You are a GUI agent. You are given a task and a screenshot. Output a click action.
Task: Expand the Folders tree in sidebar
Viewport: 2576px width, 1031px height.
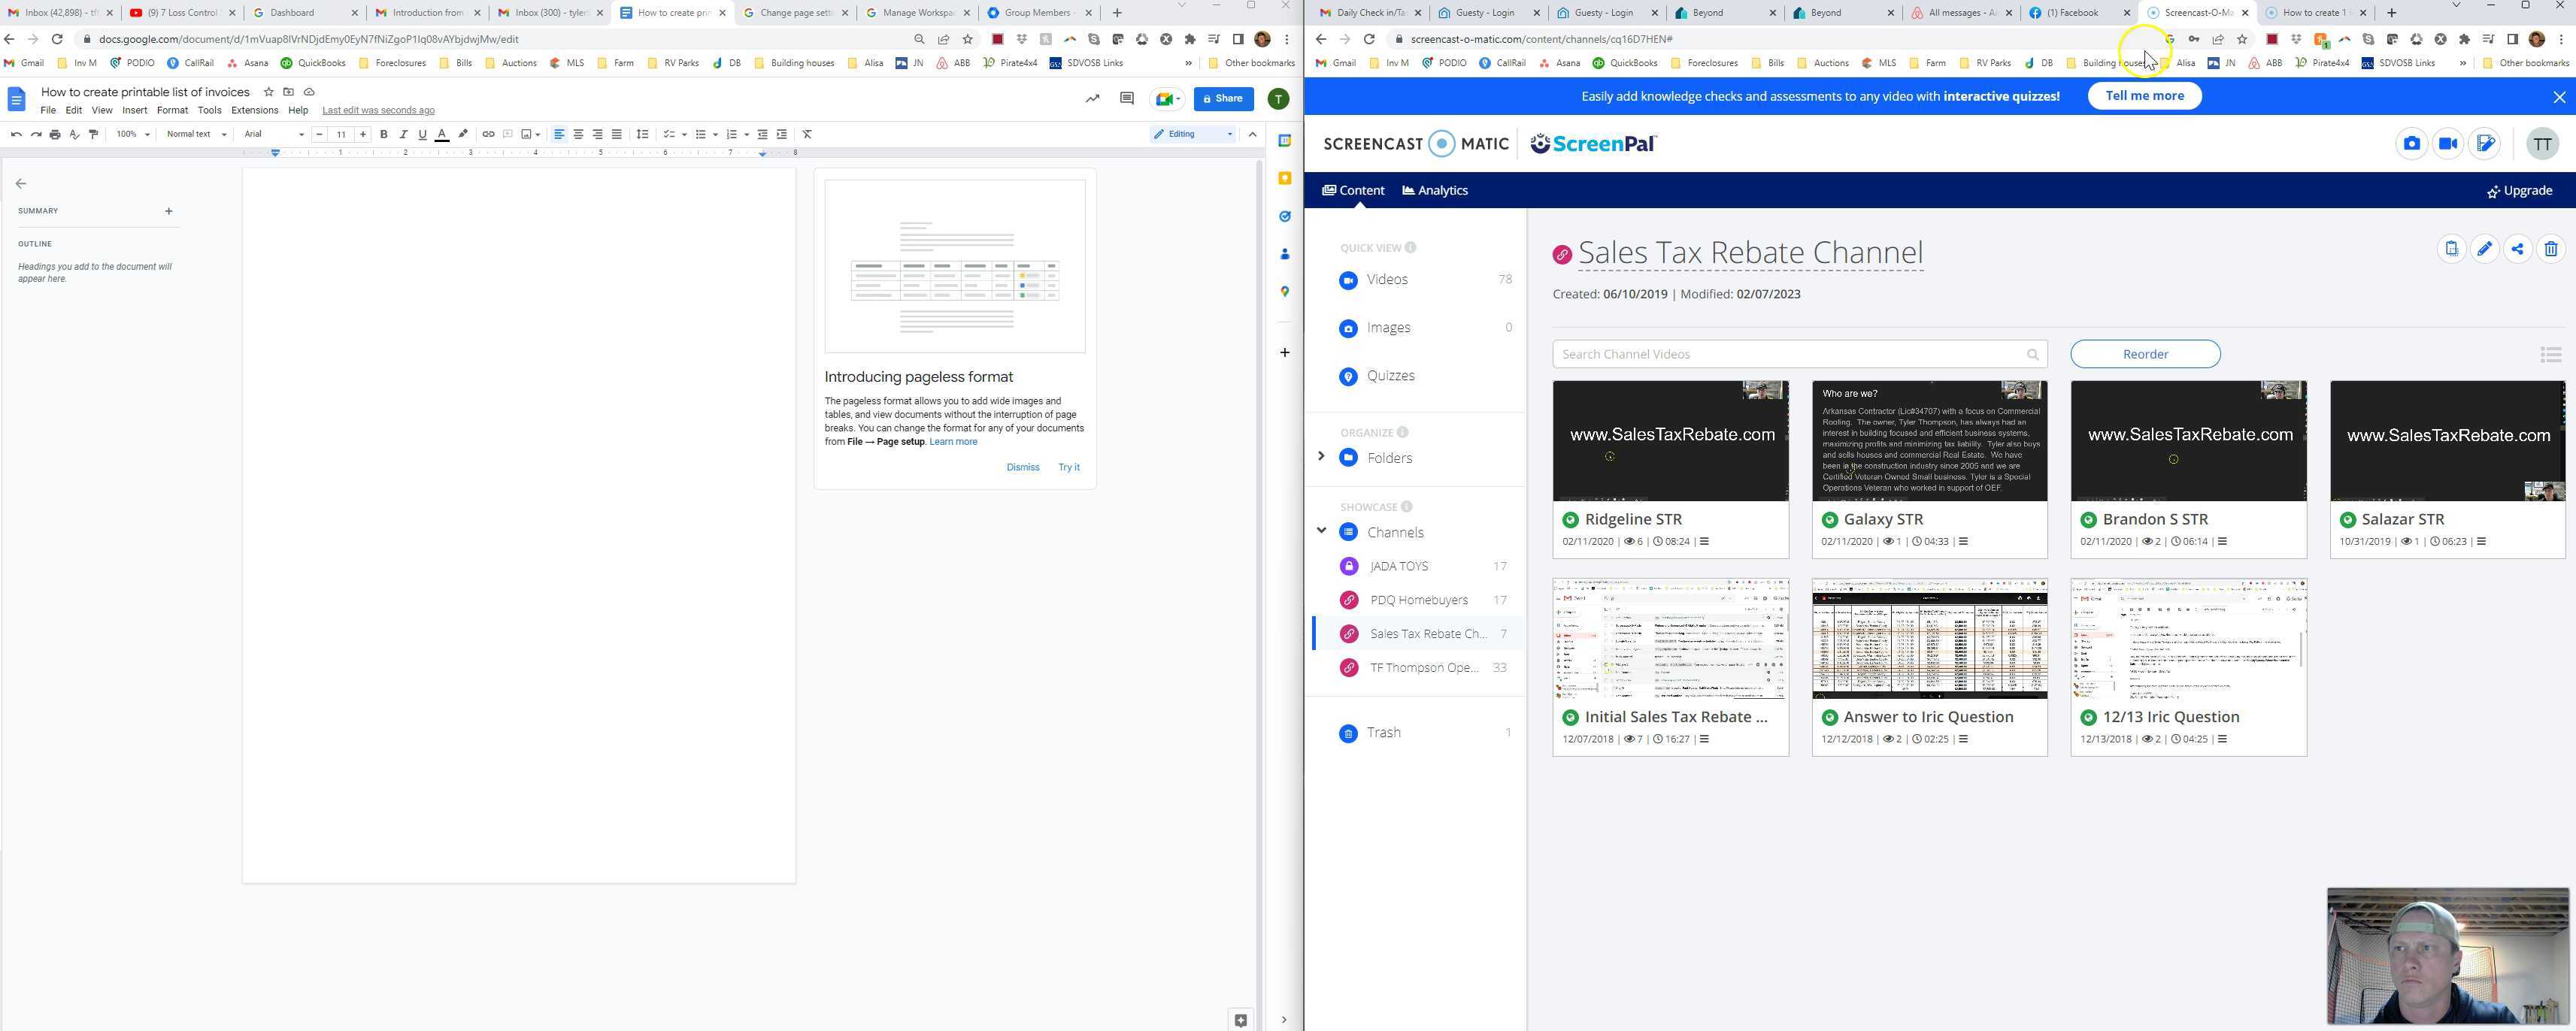pyautogui.click(x=1321, y=457)
